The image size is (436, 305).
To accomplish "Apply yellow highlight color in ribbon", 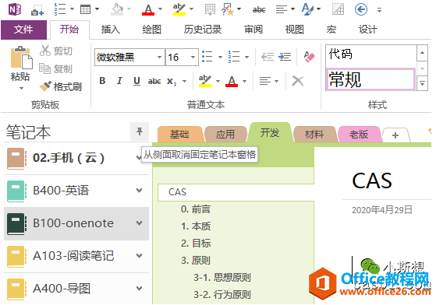I will click(x=205, y=81).
